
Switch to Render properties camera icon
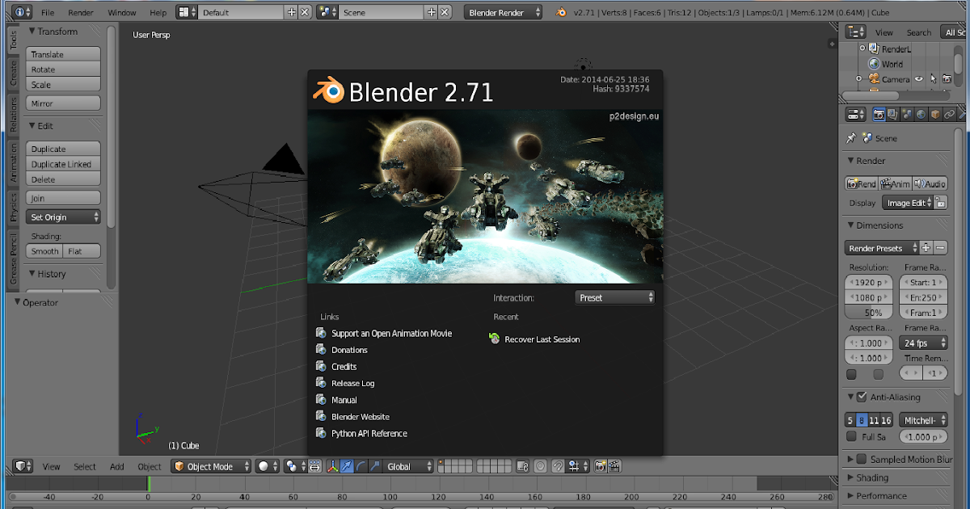879,115
